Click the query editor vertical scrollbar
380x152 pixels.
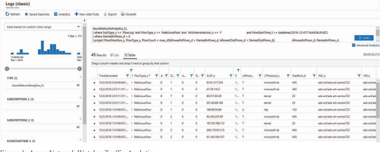click(x=378, y=34)
